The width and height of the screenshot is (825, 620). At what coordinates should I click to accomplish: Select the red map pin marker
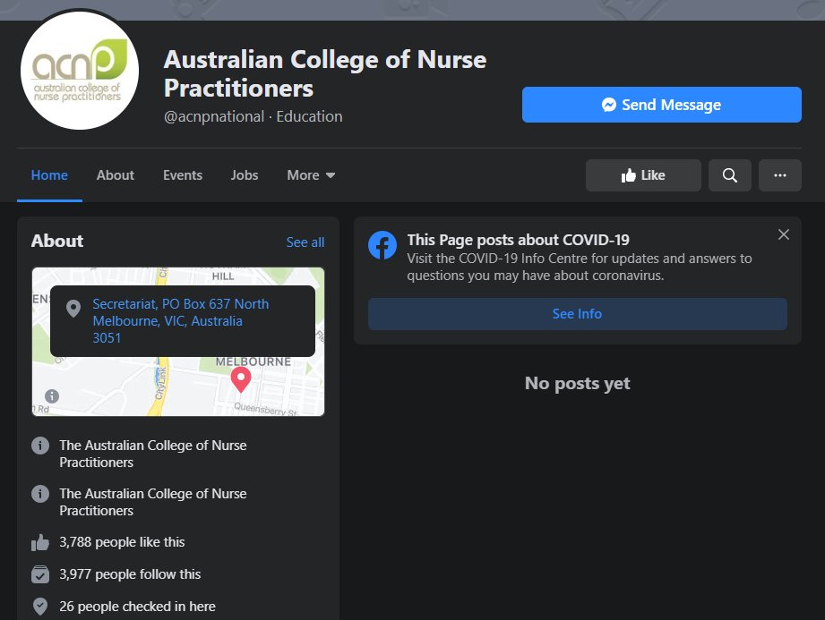click(x=240, y=378)
